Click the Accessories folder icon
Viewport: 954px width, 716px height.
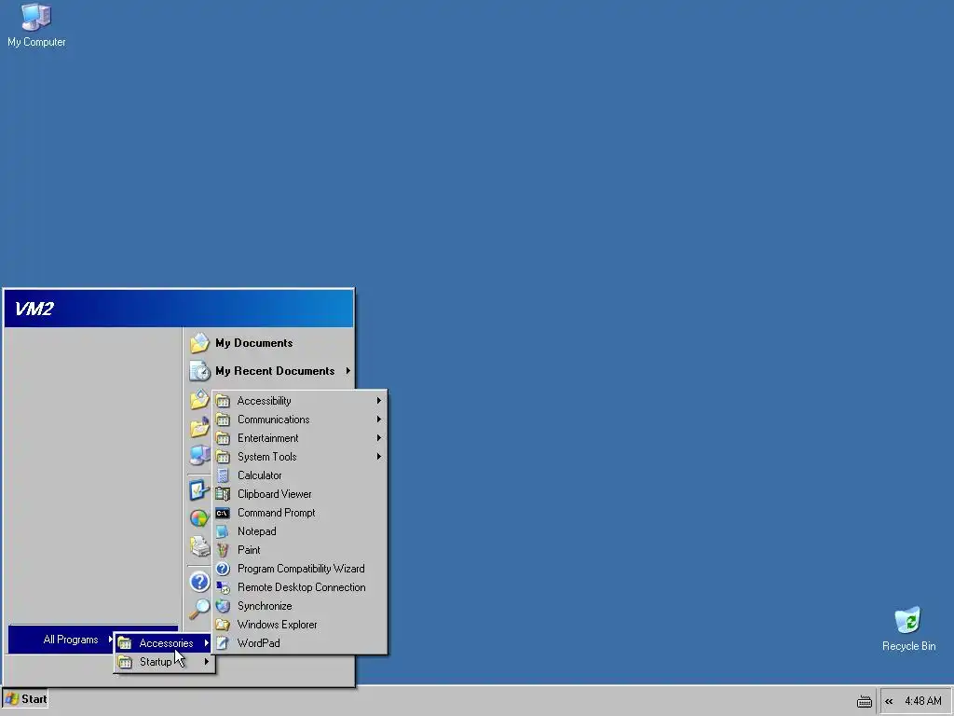pyautogui.click(x=125, y=643)
